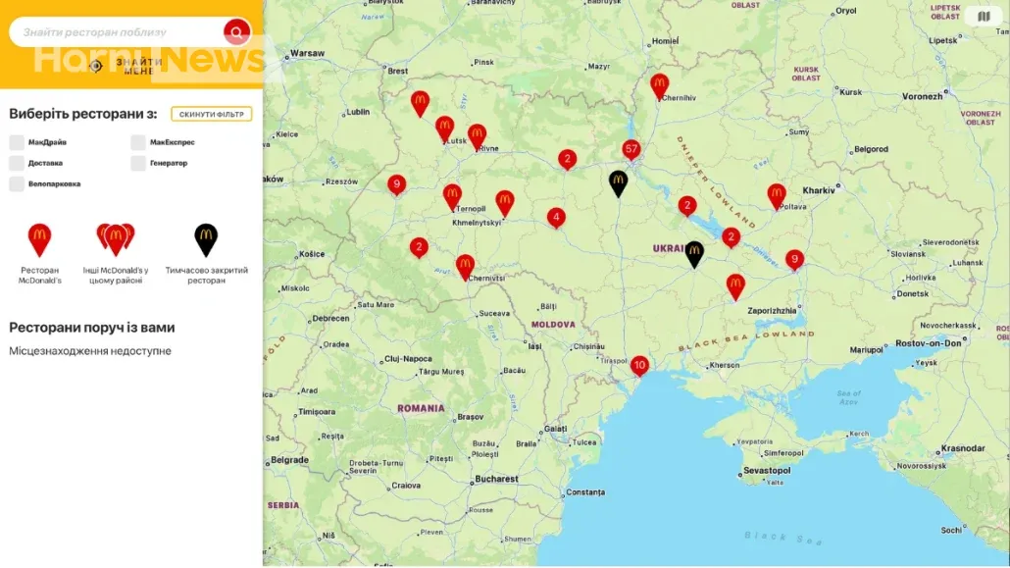Click the Donetsk city label on map

coord(913,294)
